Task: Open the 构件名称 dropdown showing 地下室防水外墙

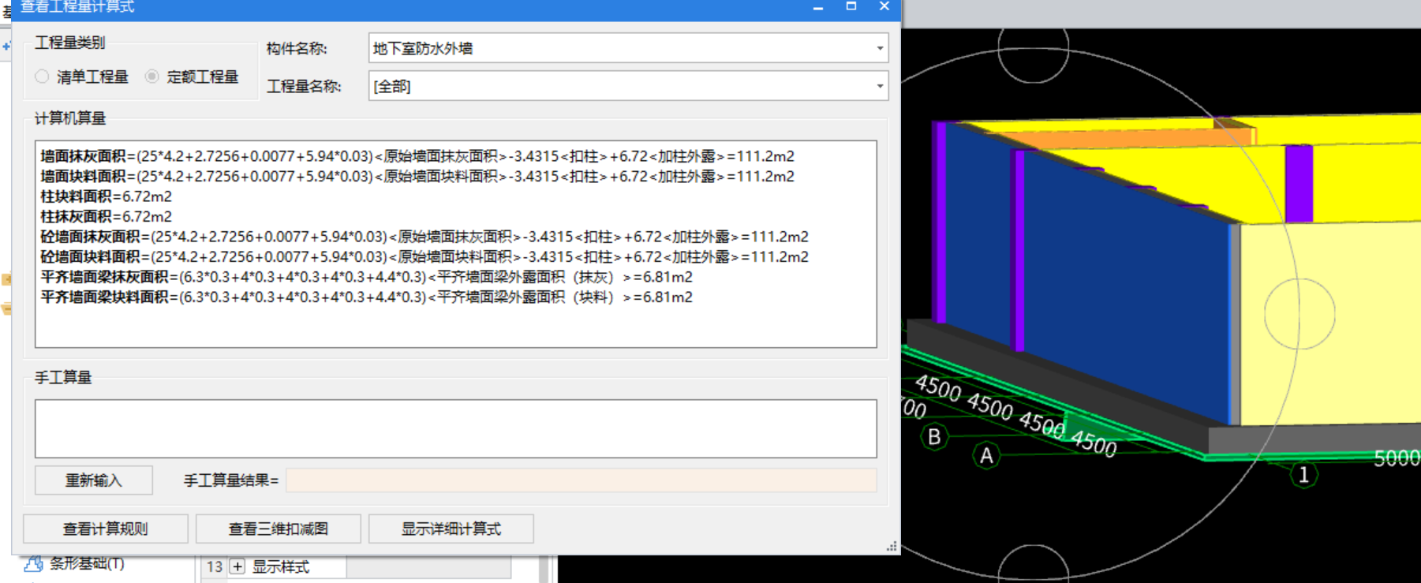Action: pyautogui.click(x=628, y=48)
